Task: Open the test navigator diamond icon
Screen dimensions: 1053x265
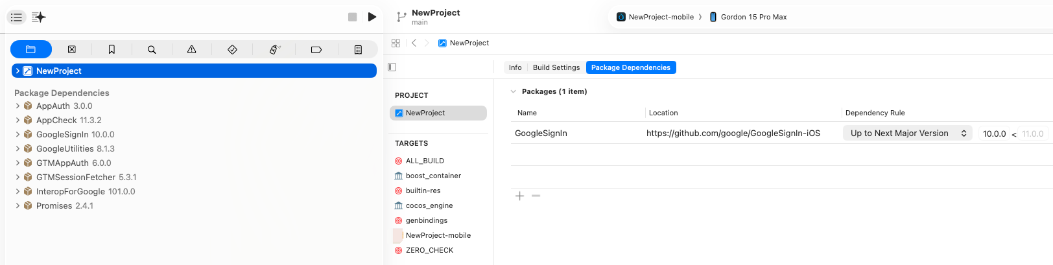Action: click(x=232, y=49)
